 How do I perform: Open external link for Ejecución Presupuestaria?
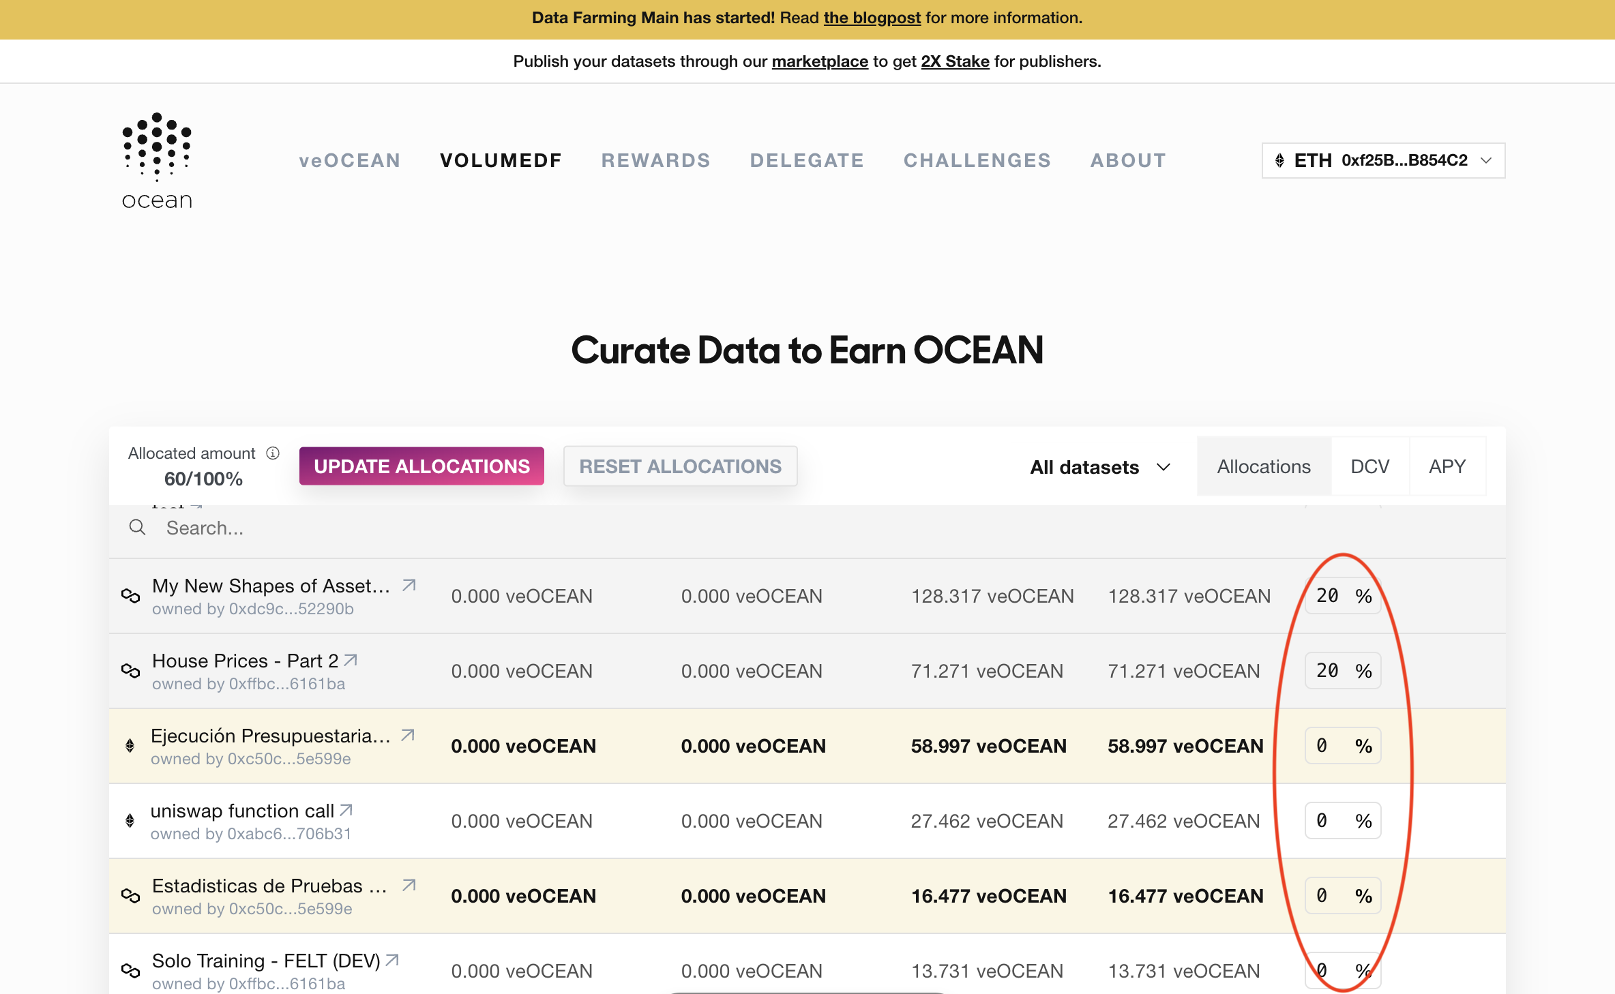pyautogui.click(x=408, y=735)
